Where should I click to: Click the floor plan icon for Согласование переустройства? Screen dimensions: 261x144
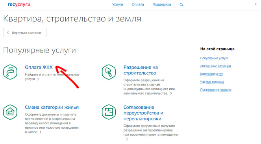(x=109, y=112)
